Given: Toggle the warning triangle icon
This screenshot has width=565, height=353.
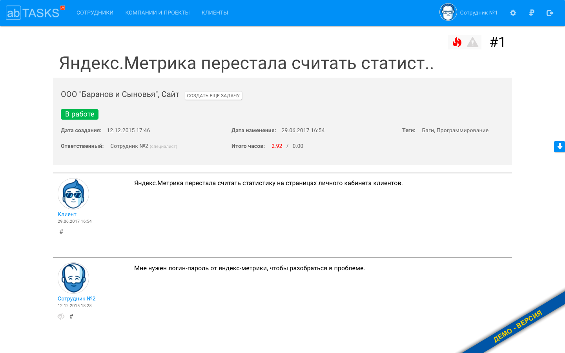Looking at the screenshot, I should coord(473,42).
